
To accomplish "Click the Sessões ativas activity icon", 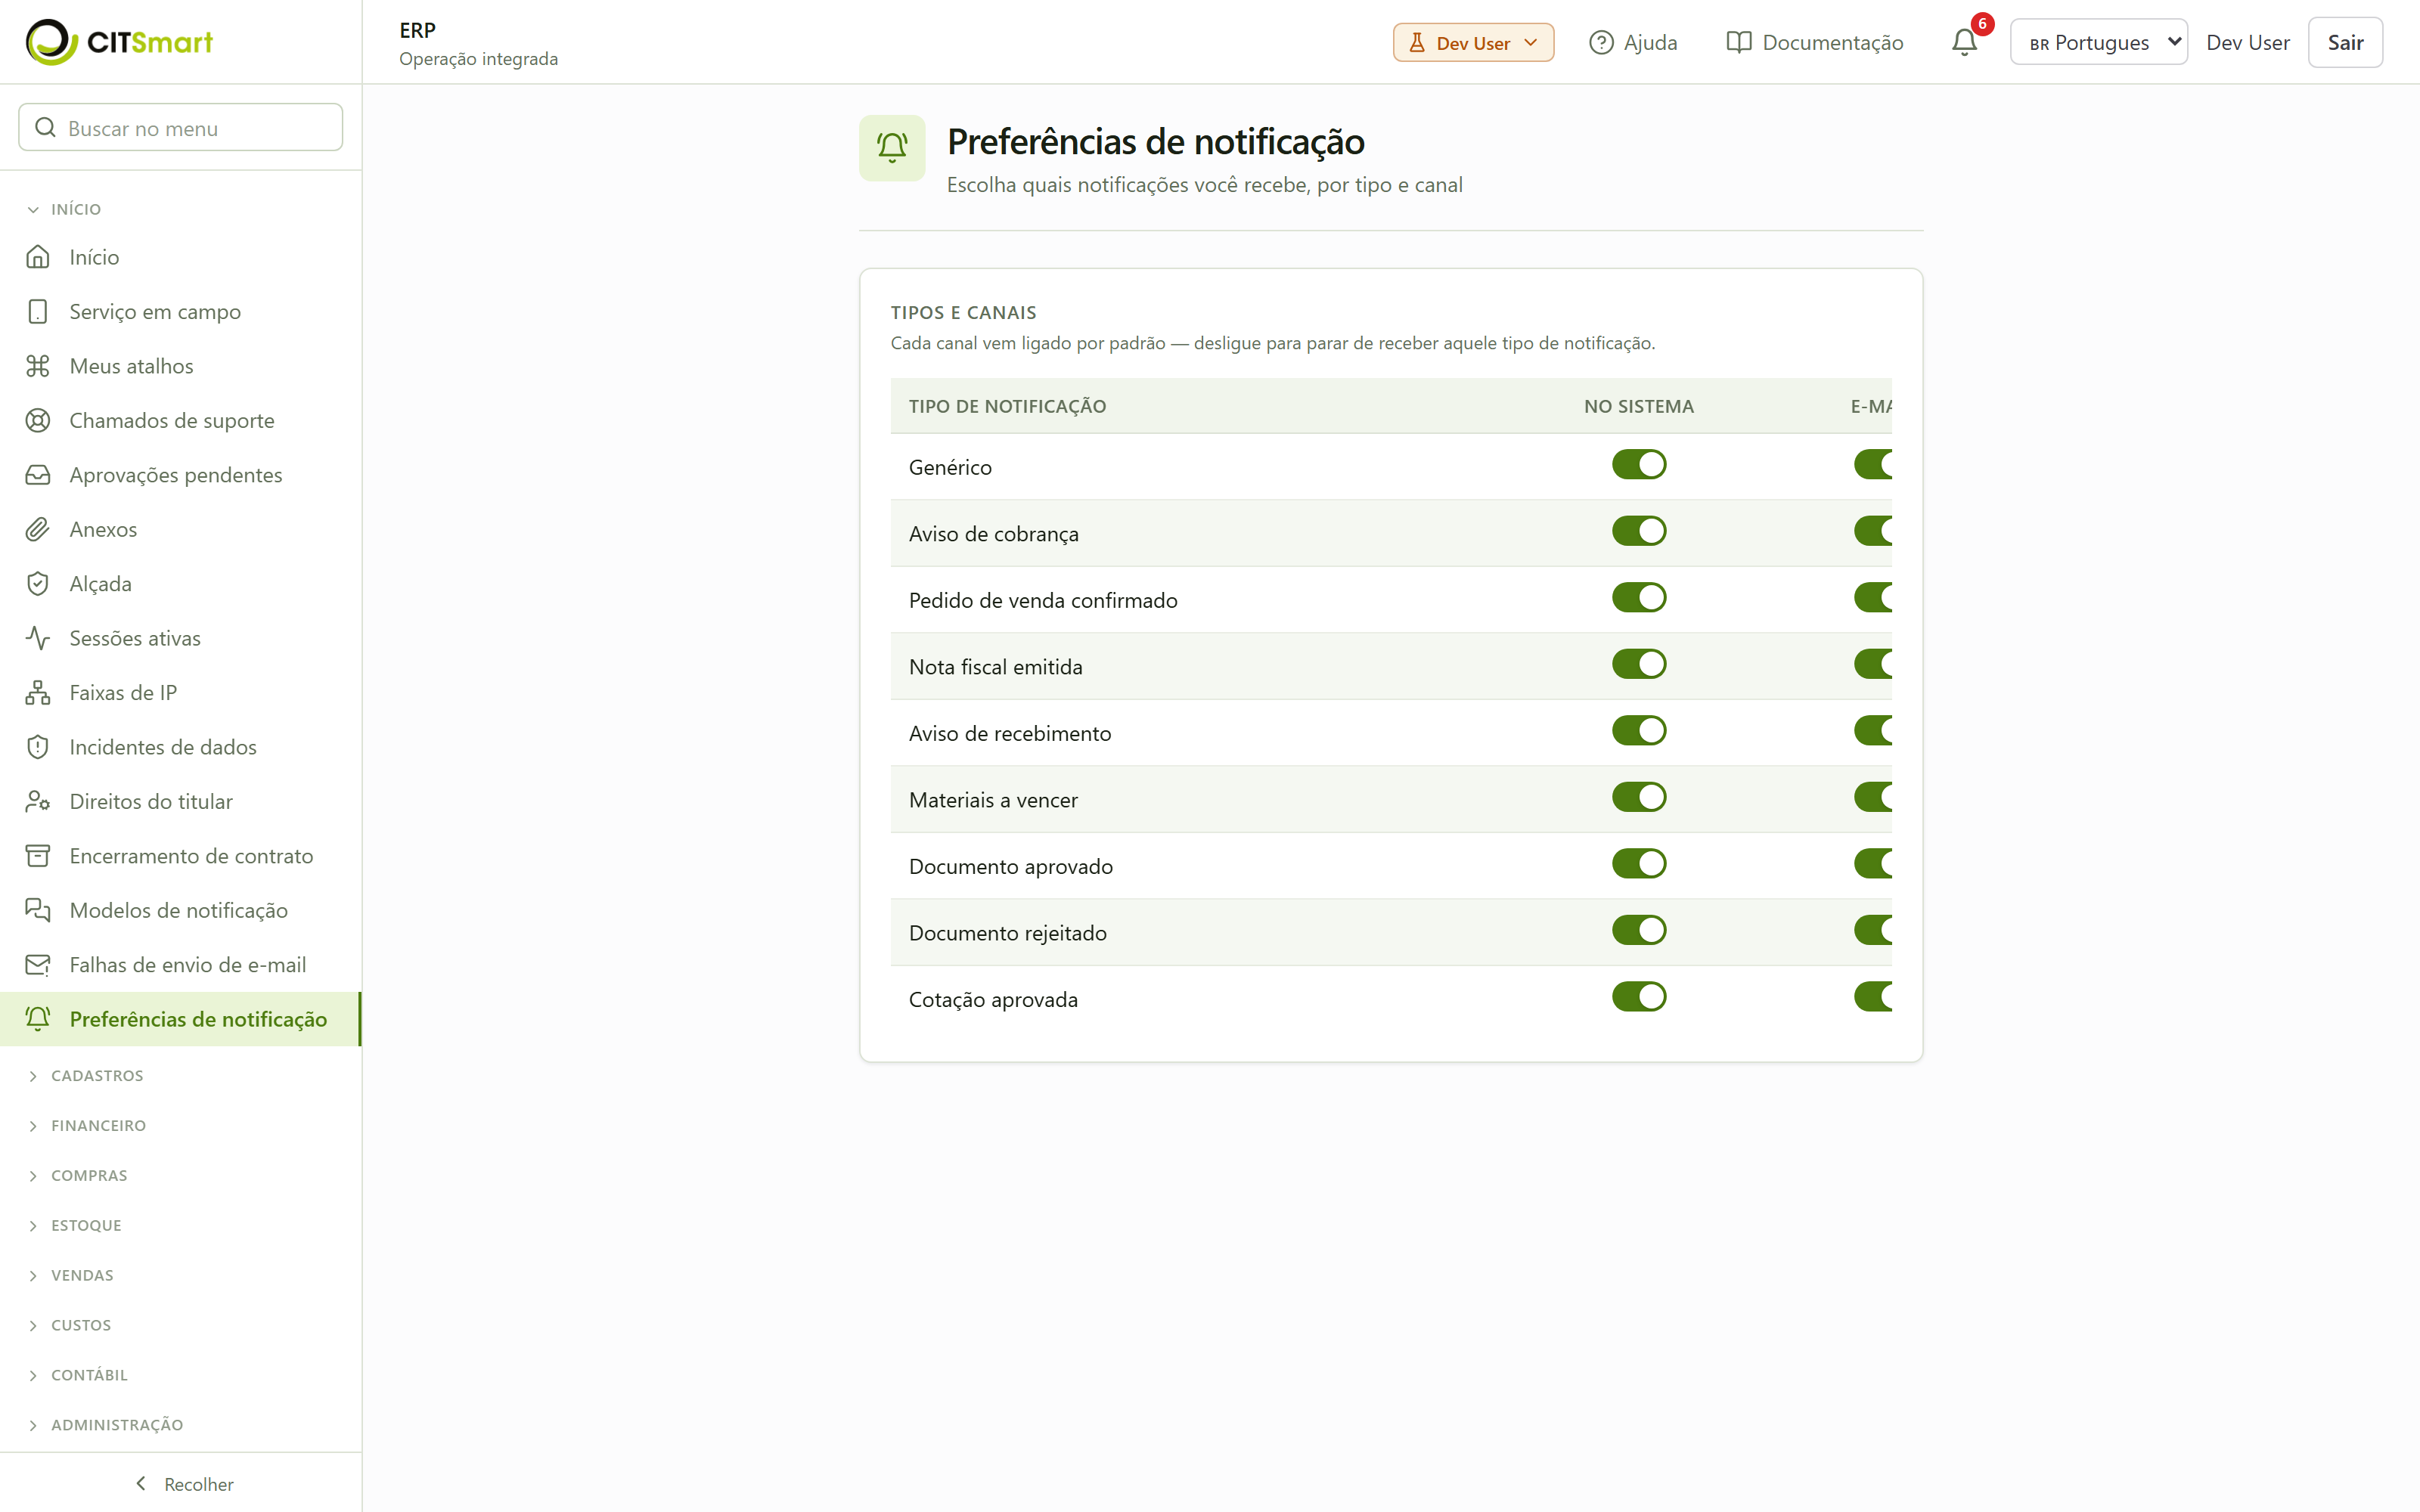I will (38, 638).
